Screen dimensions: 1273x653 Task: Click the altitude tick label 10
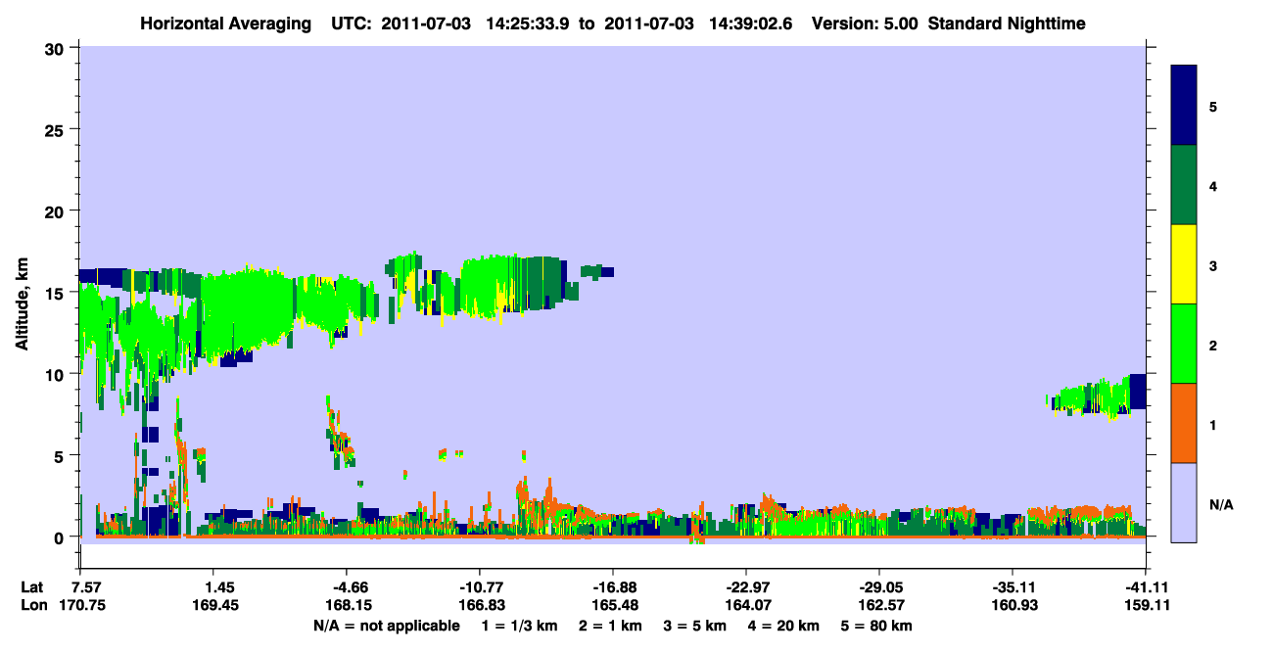pos(54,374)
